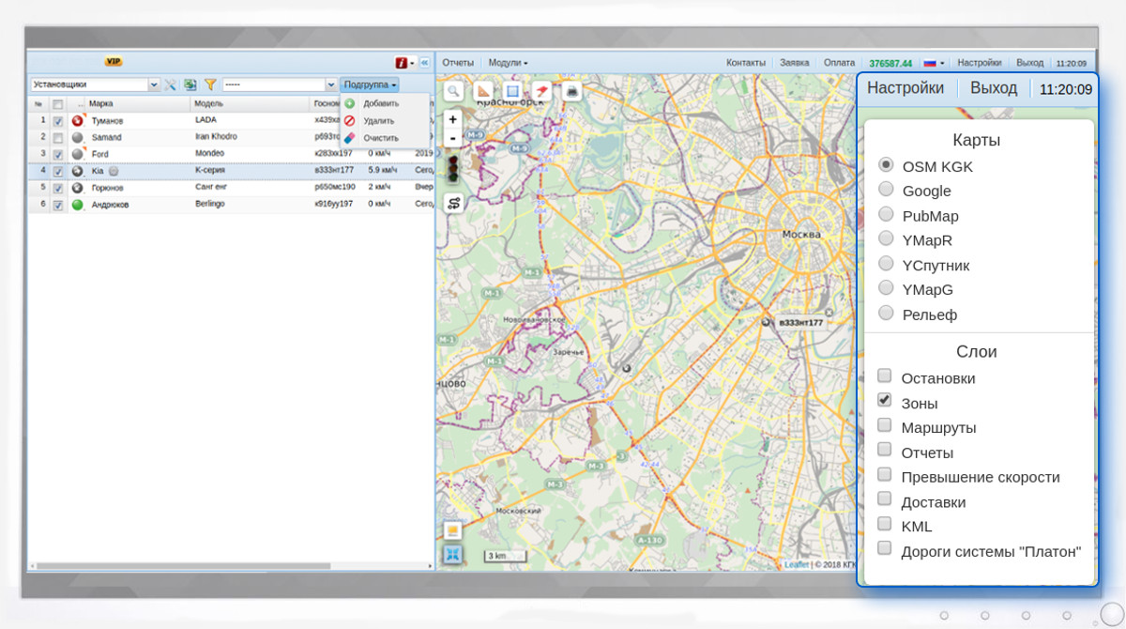Expand the Модули menu
This screenshot has width=1126, height=629.
(x=508, y=63)
